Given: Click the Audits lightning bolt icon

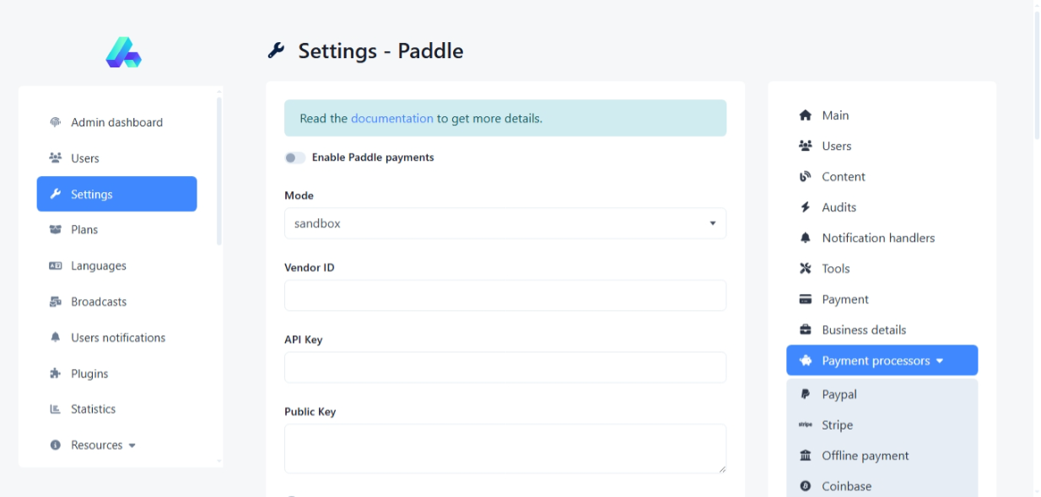Looking at the screenshot, I should 805,207.
